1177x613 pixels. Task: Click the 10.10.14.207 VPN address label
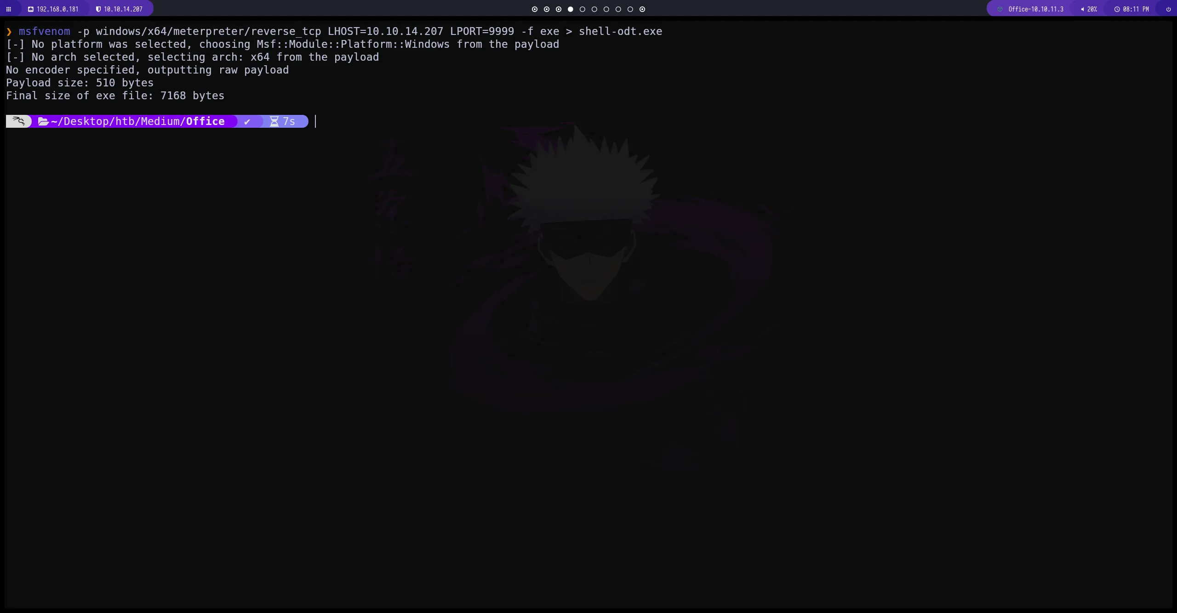tap(123, 9)
